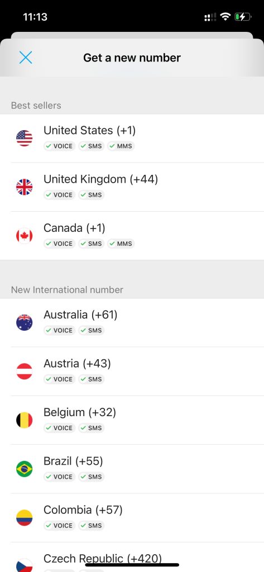
Task: Tap the United States flag icon
Action: point(25,139)
